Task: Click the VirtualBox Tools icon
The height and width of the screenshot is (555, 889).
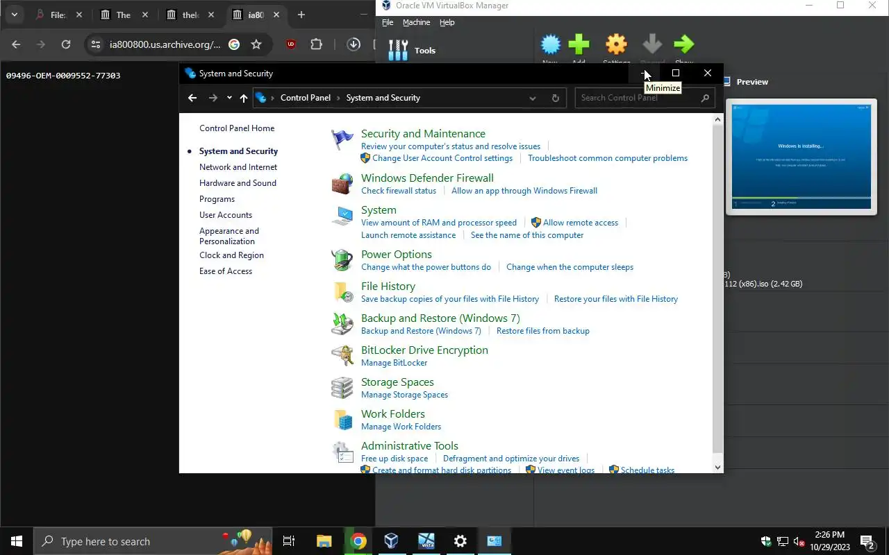Action: (x=398, y=50)
